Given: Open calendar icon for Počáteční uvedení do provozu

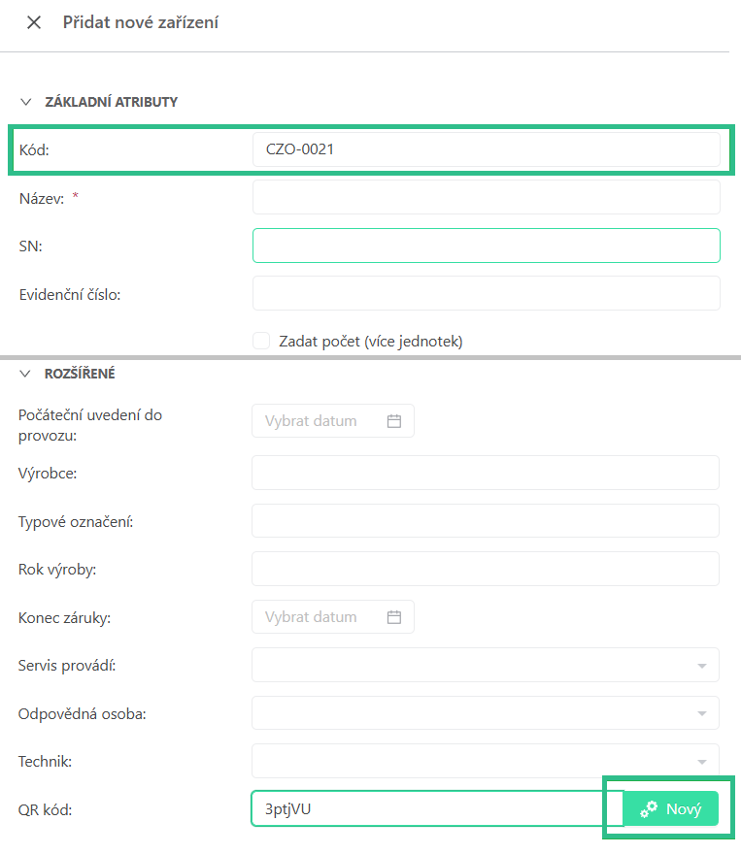Looking at the screenshot, I should point(394,421).
